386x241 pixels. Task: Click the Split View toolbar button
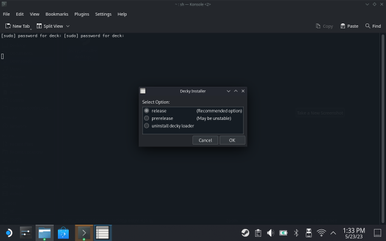pyautogui.click(x=50, y=26)
